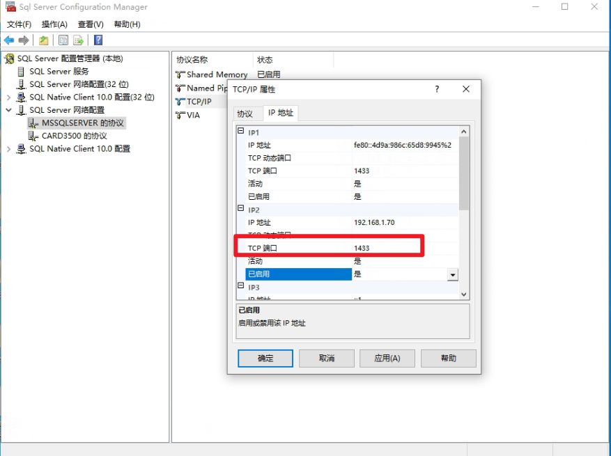Screen dimensions: 611x456
Task: Click the 取消 button
Action: (x=327, y=359)
